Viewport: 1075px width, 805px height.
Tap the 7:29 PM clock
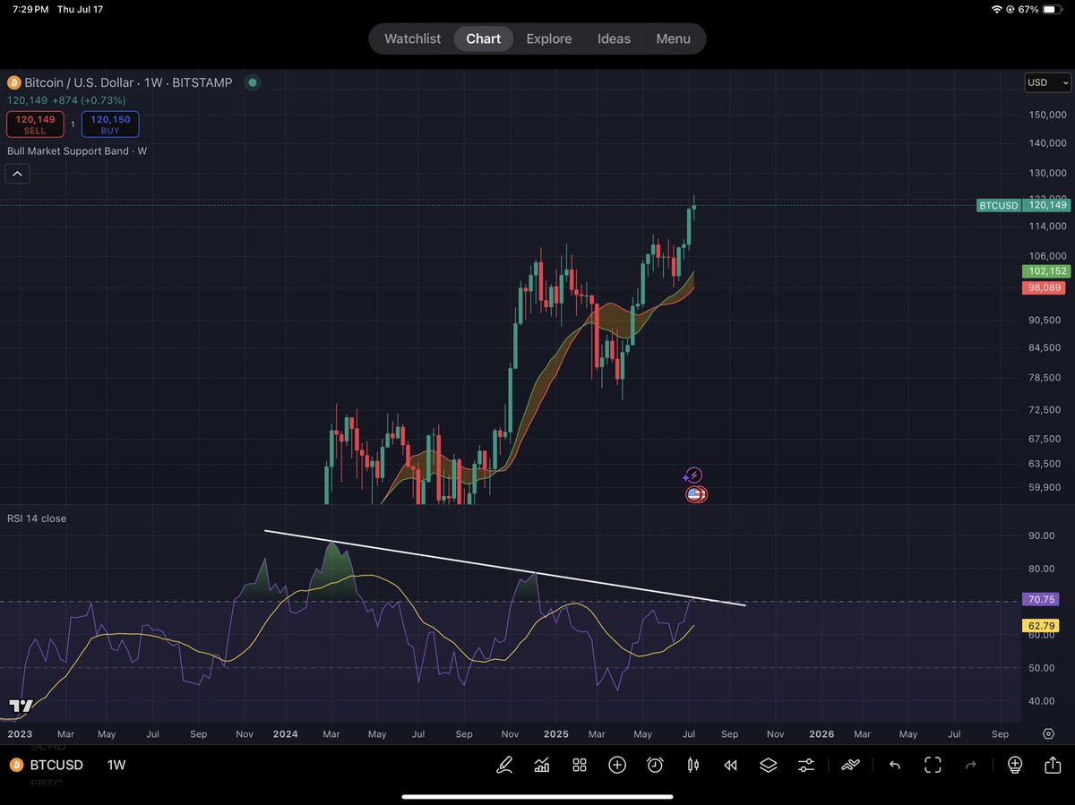(x=29, y=9)
